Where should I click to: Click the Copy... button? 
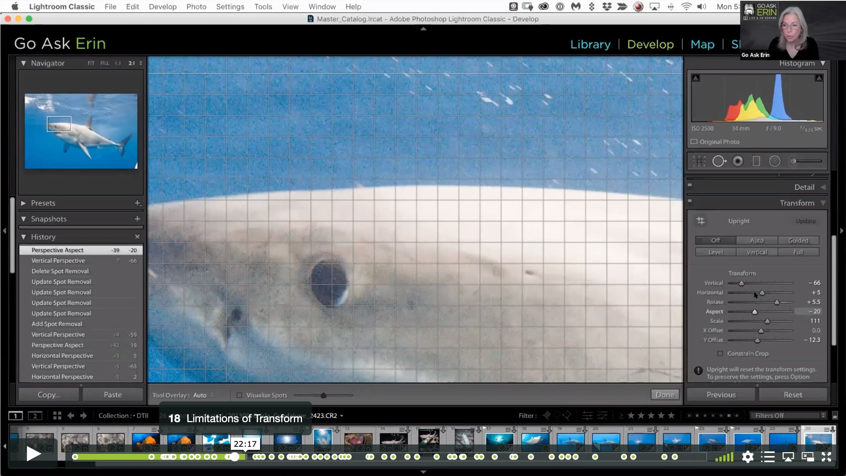point(49,394)
